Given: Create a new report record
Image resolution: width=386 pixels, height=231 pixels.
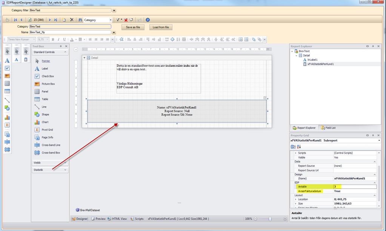Looking at the screenshot, I should tap(64, 20).
